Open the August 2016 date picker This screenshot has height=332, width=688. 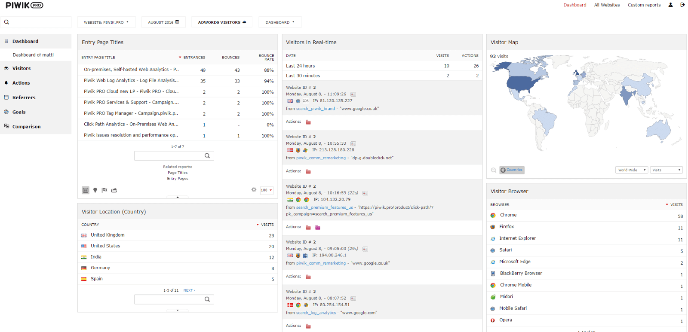pos(163,22)
